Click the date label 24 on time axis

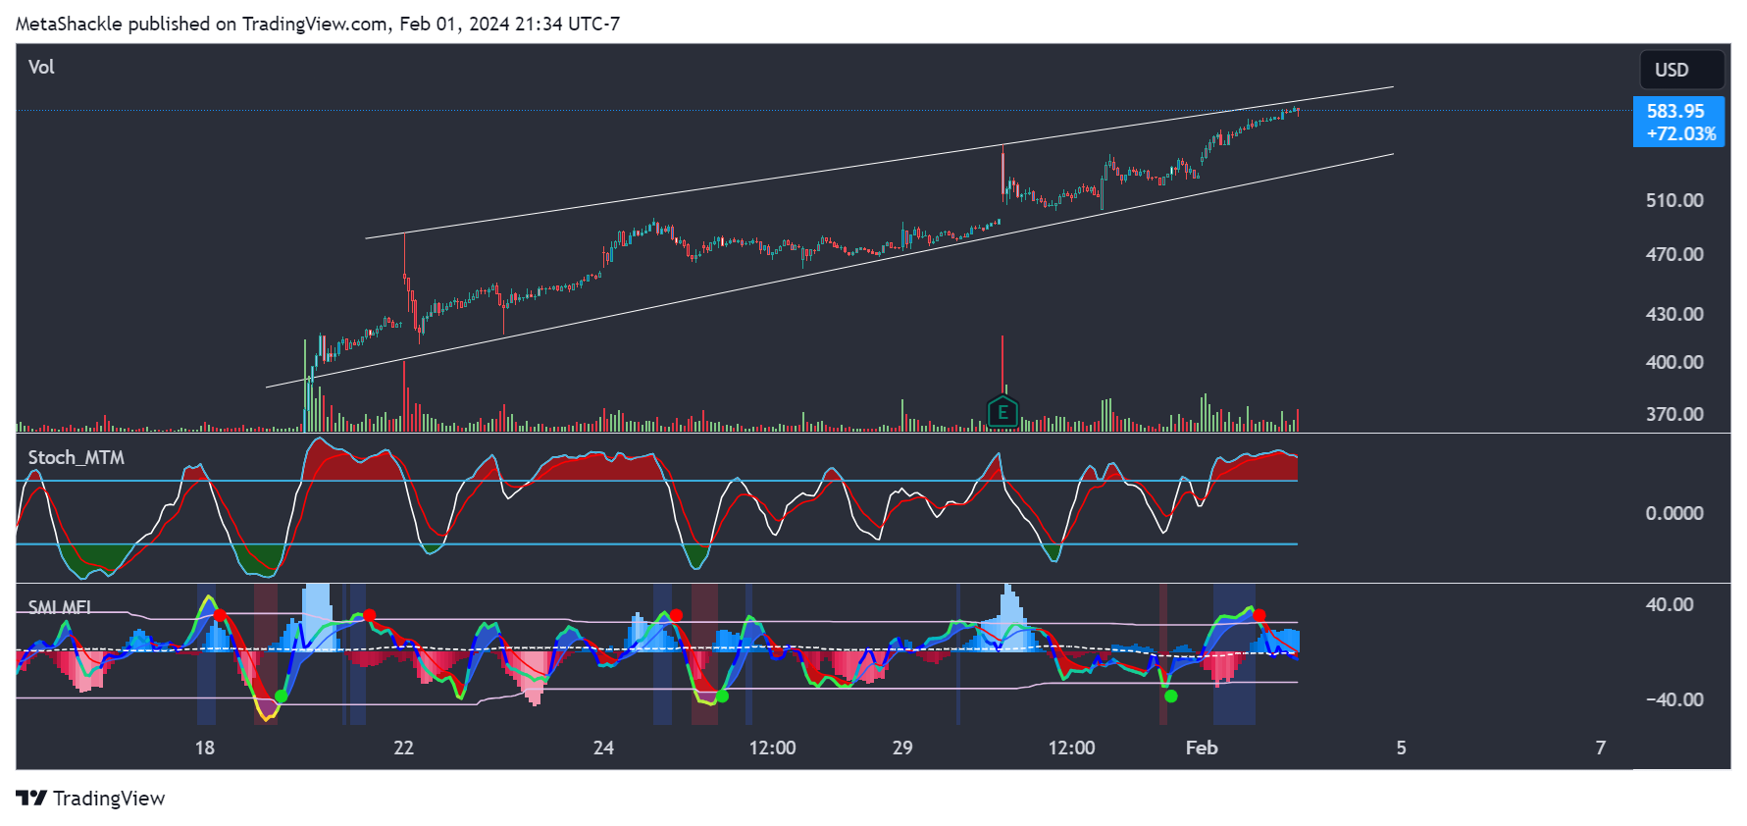pyautogui.click(x=603, y=748)
